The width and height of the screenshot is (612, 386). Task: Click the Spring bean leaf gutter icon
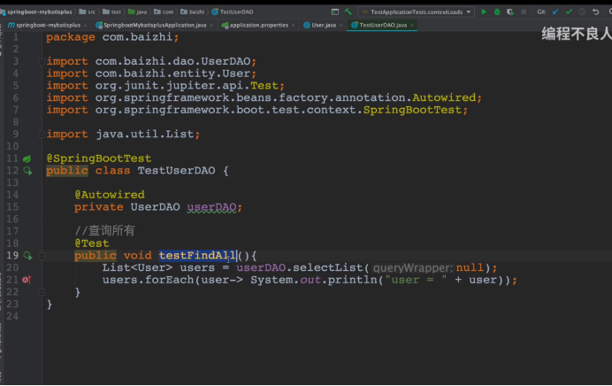coord(27,158)
